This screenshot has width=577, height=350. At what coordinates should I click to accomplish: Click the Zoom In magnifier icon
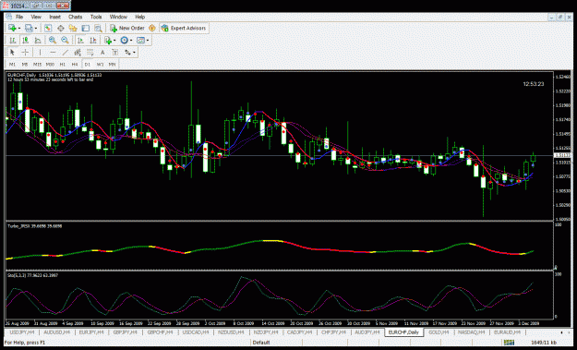tap(53, 40)
